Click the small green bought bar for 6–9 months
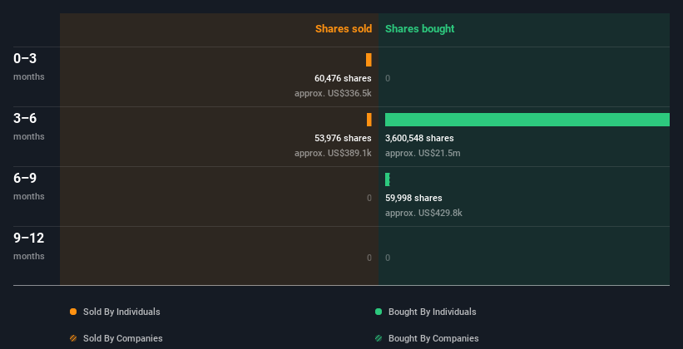The width and height of the screenshot is (683, 349). (387, 179)
